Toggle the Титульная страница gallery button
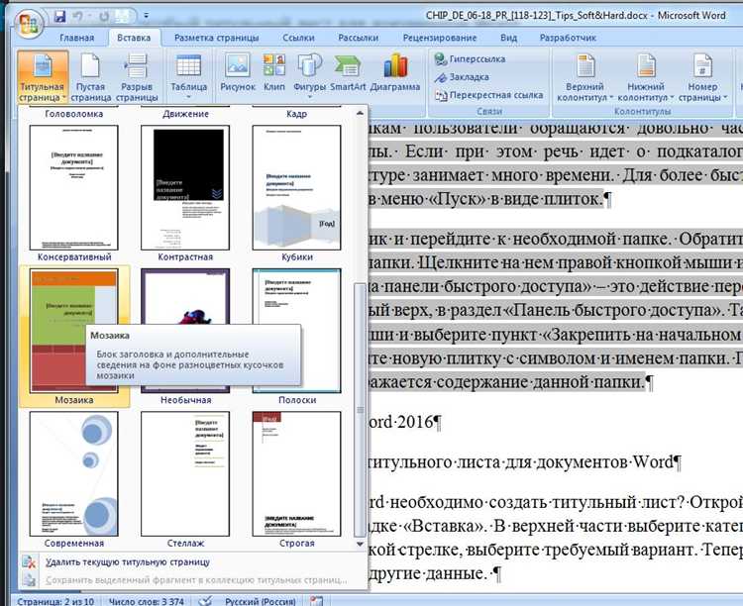Viewport: 743px width, 606px height. click(x=43, y=77)
